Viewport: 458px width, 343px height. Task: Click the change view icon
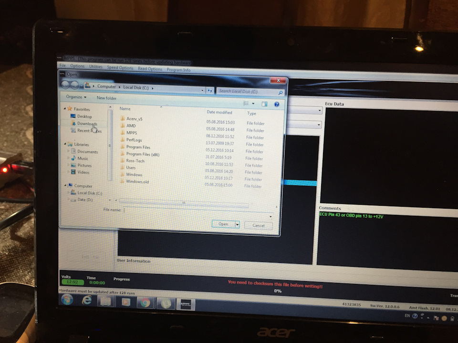point(246,103)
